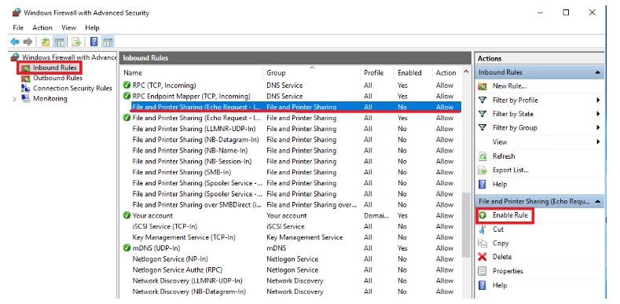Image resolution: width=620 pixels, height=304 pixels.
Task: Click green check icon of Your account rule
Action: point(127,215)
